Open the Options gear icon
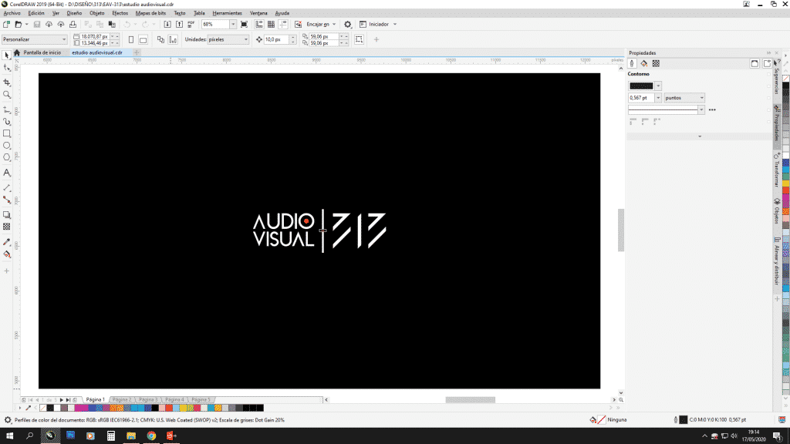Screen dimensions: 790x444 pos(348,25)
